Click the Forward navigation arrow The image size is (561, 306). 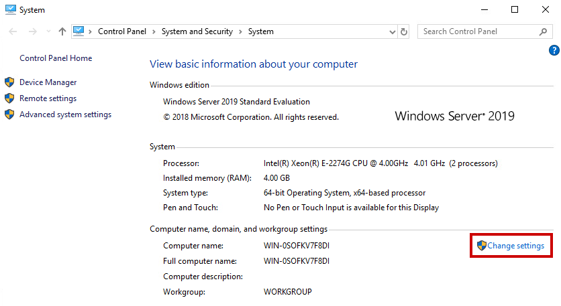[x=33, y=31]
